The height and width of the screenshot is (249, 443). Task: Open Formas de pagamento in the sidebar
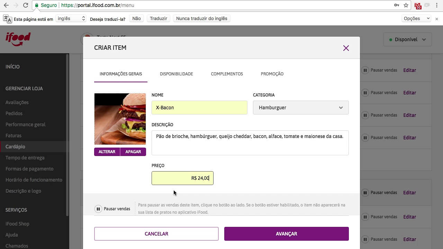pos(29,169)
